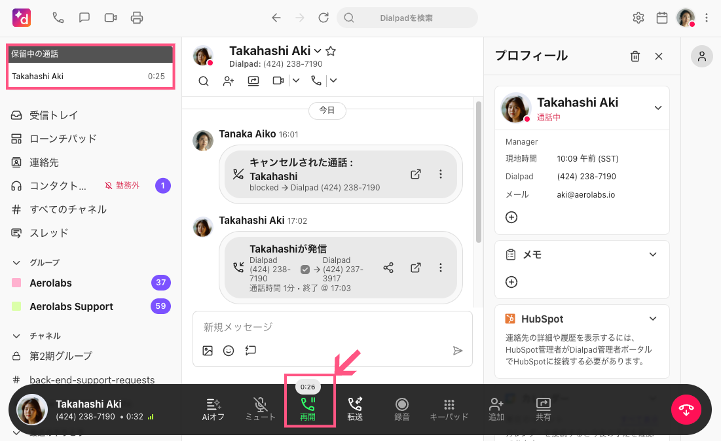Add contact field with plus under メール

coord(511,217)
